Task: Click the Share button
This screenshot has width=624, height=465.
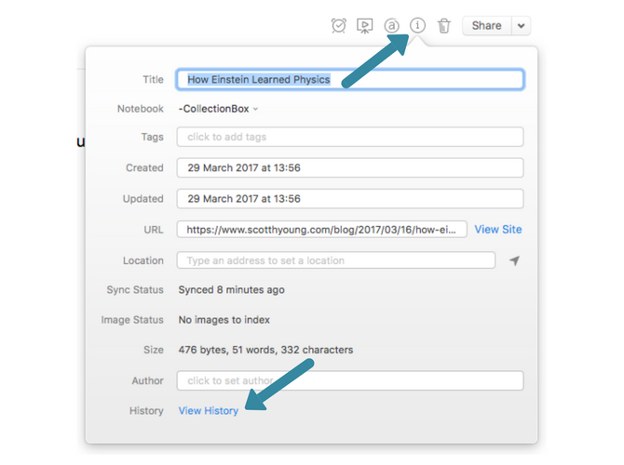Action: (x=486, y=26)
